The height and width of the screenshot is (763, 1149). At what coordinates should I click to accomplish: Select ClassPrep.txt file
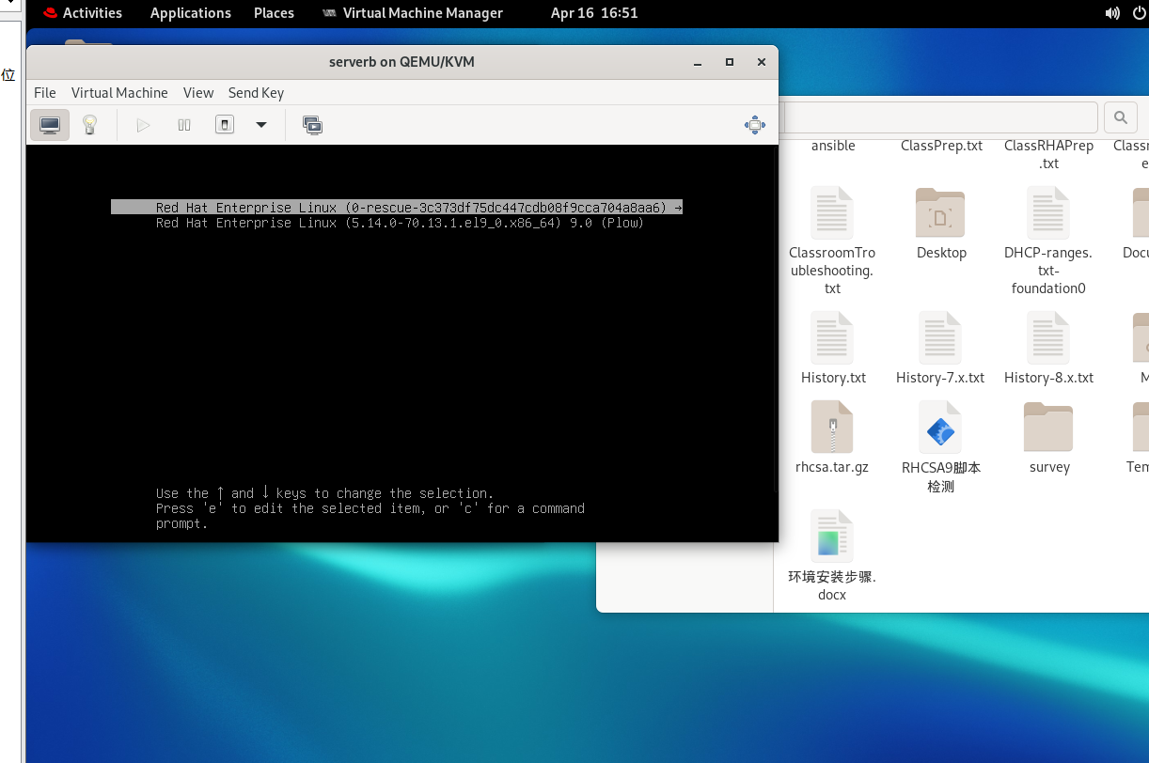pyautogui.click(x=941, y=146)
